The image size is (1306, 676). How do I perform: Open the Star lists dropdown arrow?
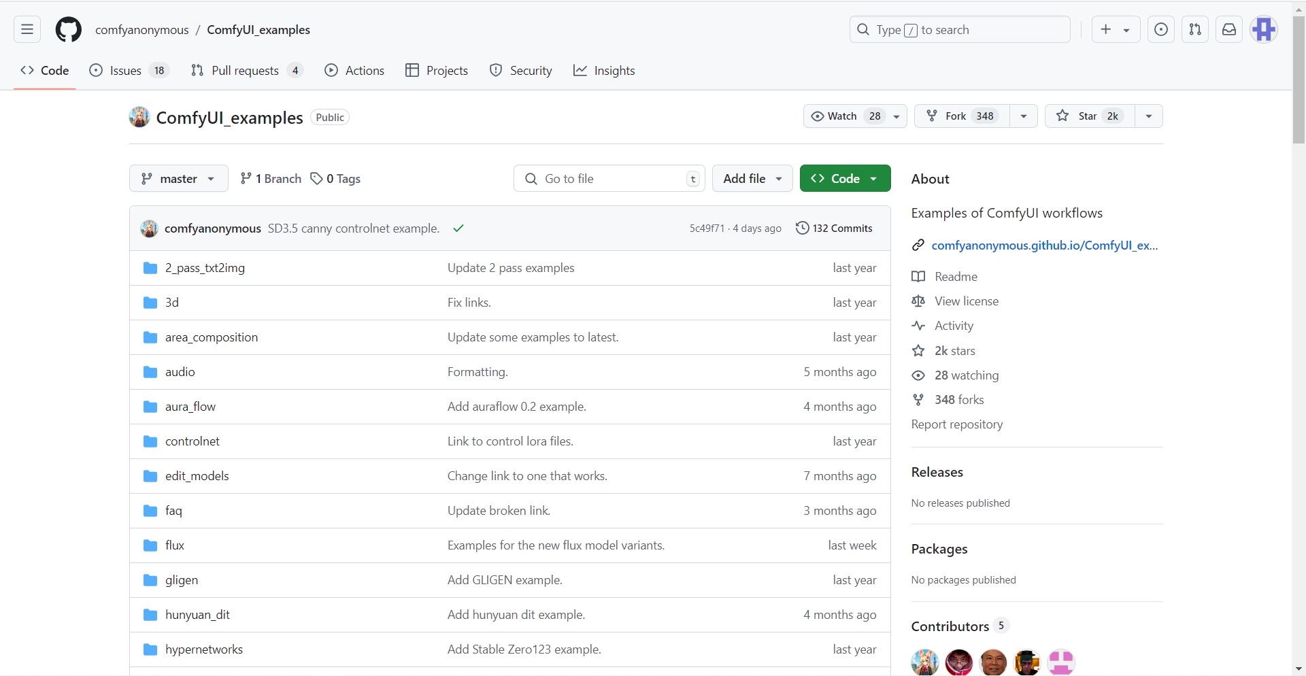coord(1149,116)
